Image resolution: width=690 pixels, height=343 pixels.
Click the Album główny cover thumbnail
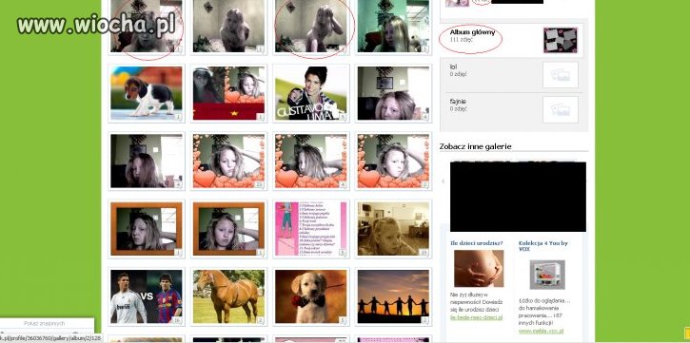coord(561,40)
